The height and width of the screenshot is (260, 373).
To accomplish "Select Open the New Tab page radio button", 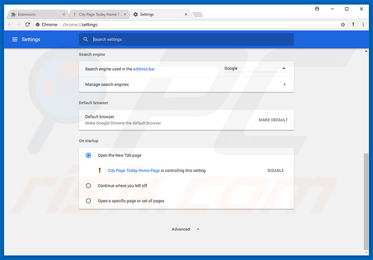I will click(88, 155).
